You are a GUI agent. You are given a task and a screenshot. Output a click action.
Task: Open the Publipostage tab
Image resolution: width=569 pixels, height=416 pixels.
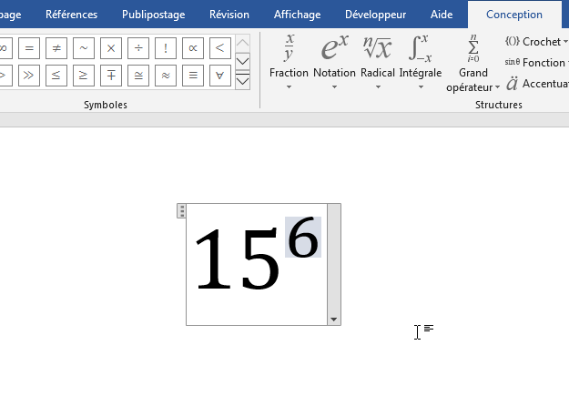pyautogui.click(x=153, y=15)
